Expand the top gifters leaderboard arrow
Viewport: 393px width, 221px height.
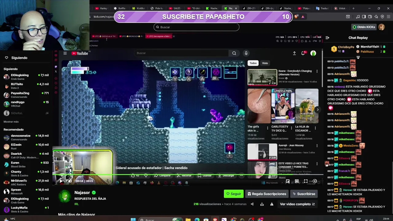[x=358, y=57]
